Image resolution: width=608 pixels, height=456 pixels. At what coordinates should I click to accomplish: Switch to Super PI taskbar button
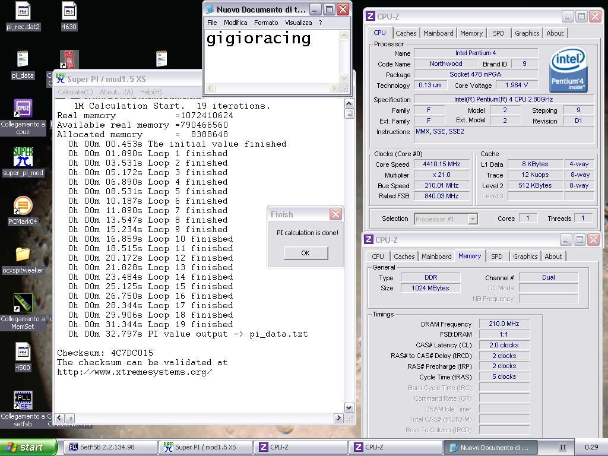(x=205, y=447)
